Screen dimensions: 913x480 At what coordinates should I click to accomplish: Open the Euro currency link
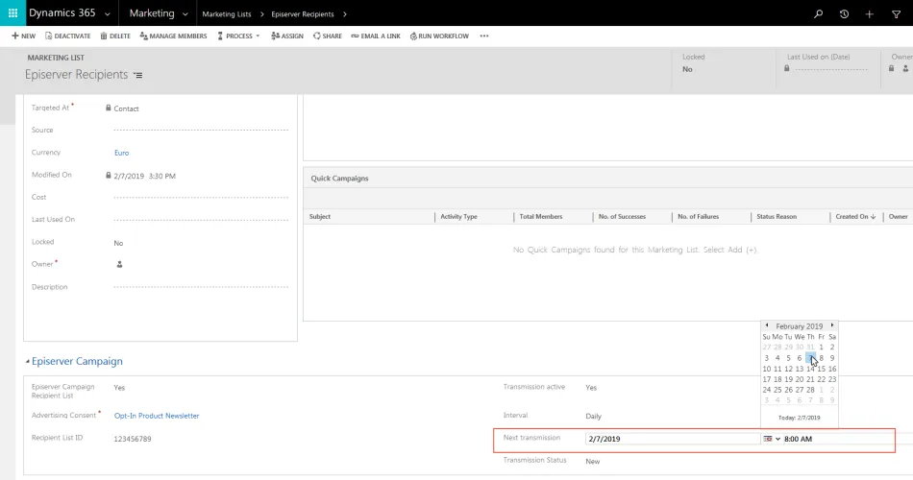(122, 153)
